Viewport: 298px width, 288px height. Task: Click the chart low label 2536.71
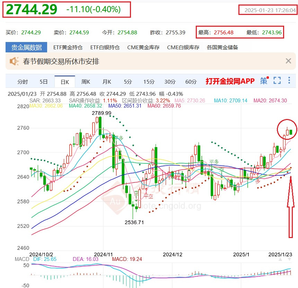[x=134, y=222]
